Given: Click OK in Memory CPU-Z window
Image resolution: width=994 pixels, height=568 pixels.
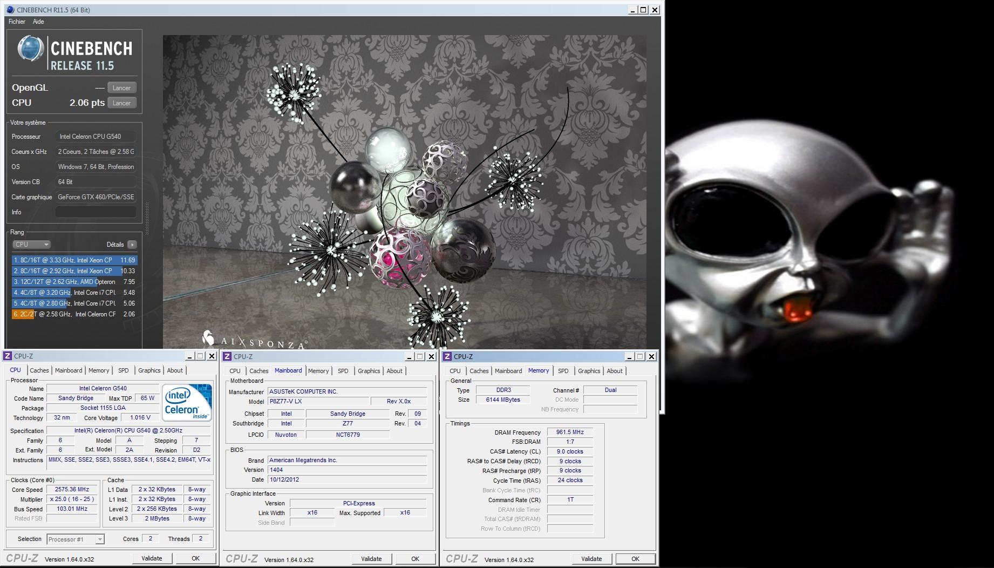Looking at the screenshot, I should [636, 559].
